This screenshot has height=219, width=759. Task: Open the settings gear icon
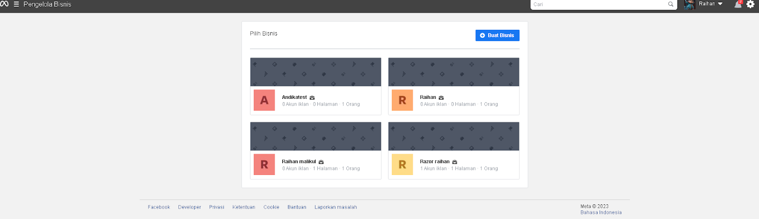pyautogui.click(x=750, y=4)
